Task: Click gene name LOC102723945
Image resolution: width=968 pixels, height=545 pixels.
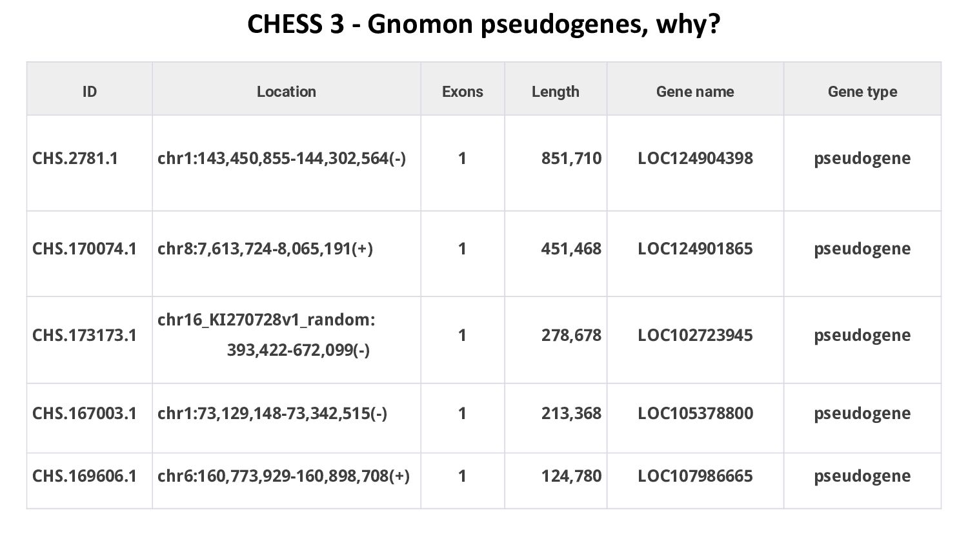Action: [696, 335]
